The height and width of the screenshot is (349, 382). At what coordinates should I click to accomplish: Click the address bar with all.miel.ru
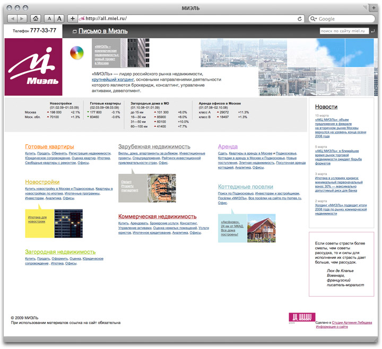(x=186, y=19)
